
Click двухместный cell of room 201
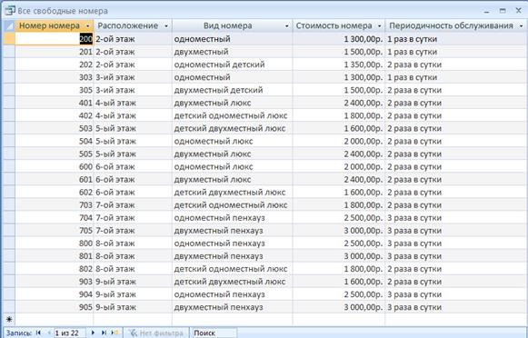233,52
